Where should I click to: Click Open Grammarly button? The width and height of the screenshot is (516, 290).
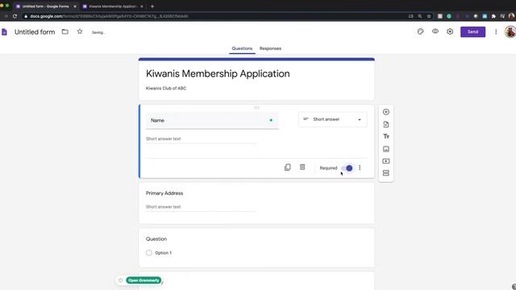point(144,280)
